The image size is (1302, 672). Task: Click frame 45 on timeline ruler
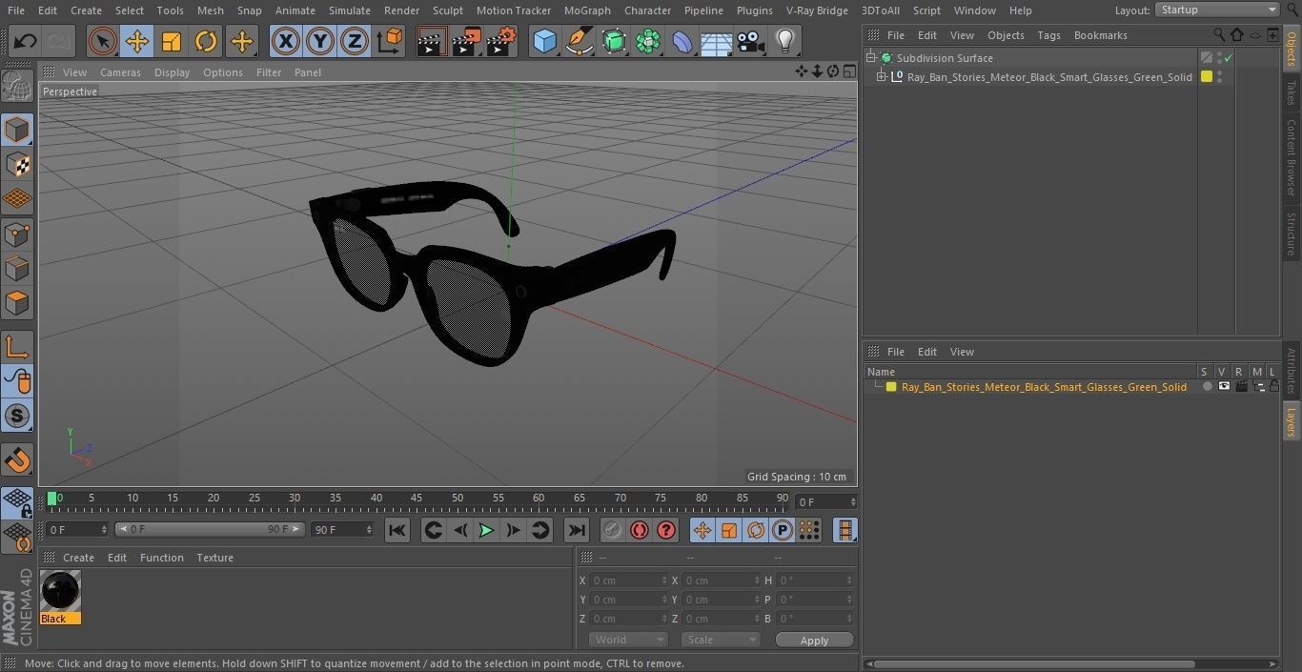pos(417,498)
